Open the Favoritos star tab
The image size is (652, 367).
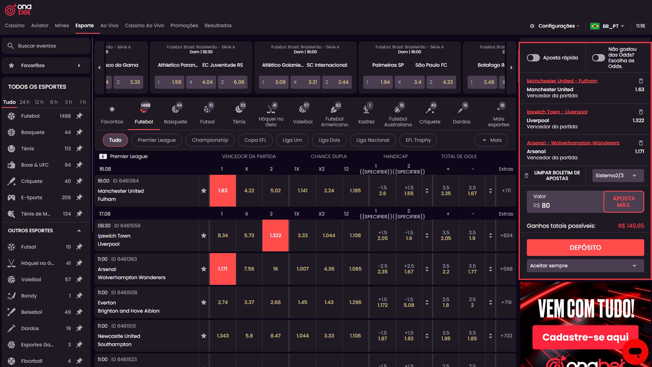(x=112, y=114)
